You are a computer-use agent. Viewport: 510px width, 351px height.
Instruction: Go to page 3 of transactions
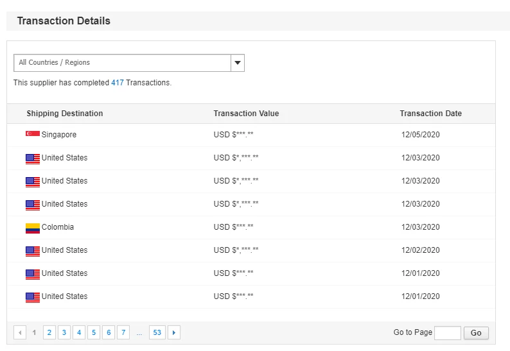pos(64,332)
